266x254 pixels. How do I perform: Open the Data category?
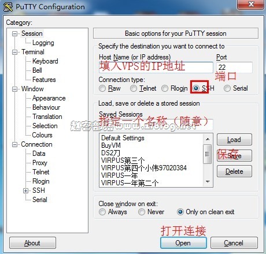(39, 154)
